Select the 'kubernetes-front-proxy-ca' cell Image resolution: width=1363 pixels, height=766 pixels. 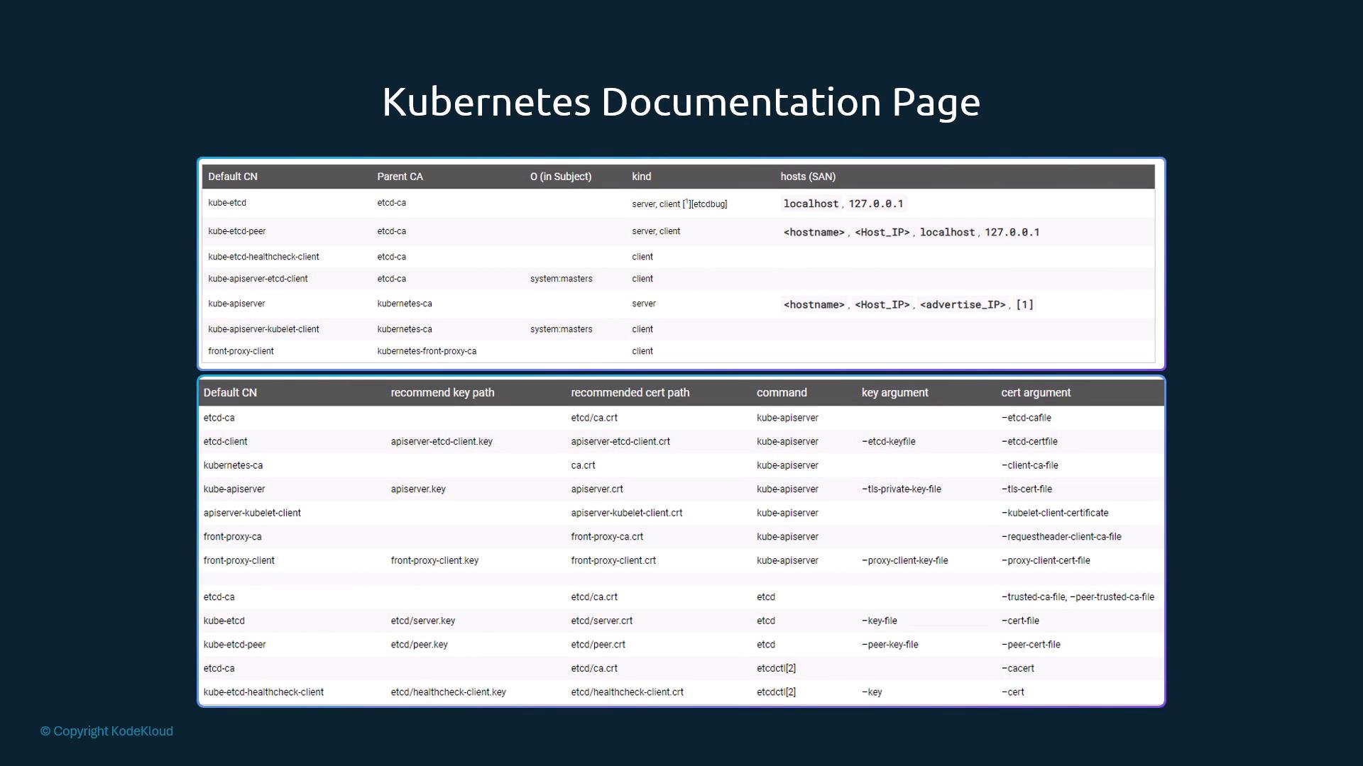tap(427, 351)
